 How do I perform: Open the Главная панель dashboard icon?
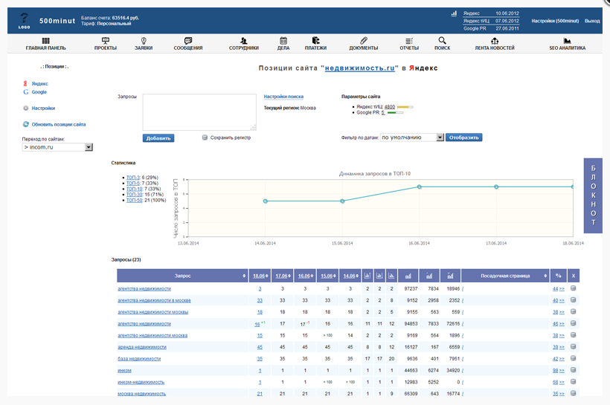tap(46, 41)
